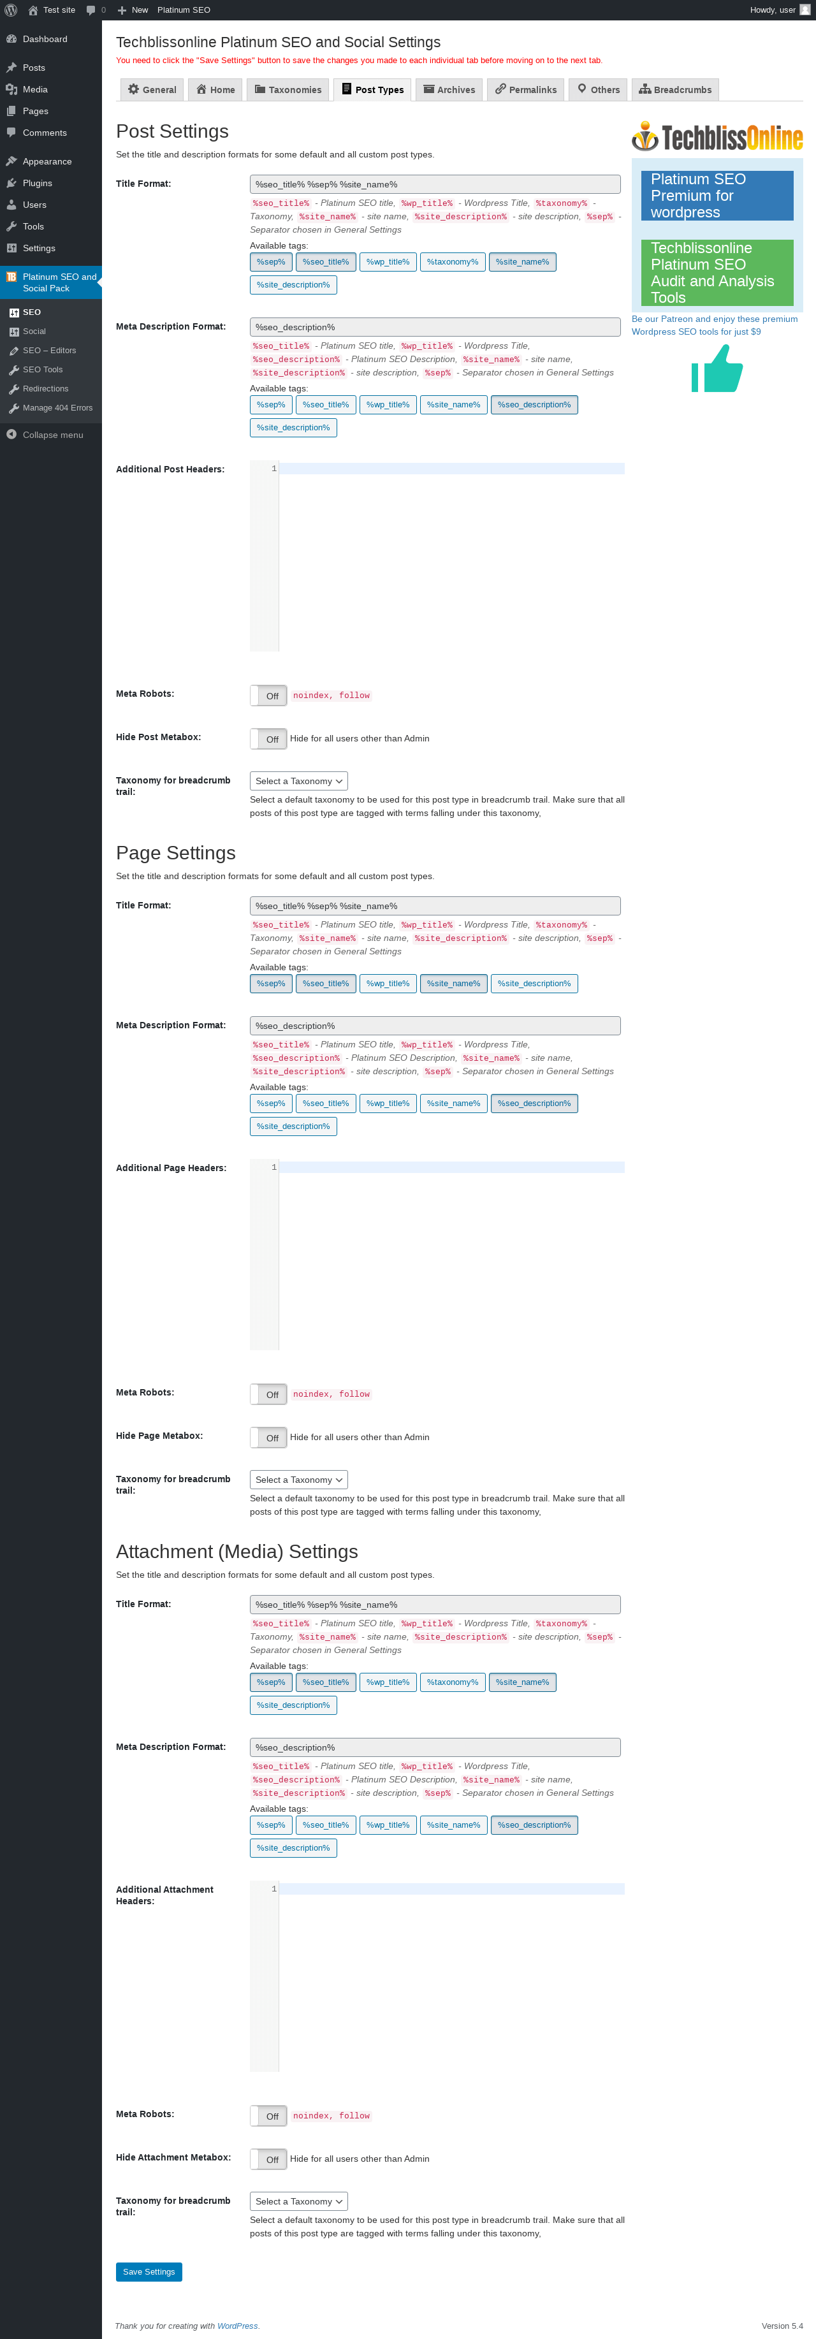Click the plus icon beside New
Screen dimensions: 816x2339
click(x=122, y=10)
